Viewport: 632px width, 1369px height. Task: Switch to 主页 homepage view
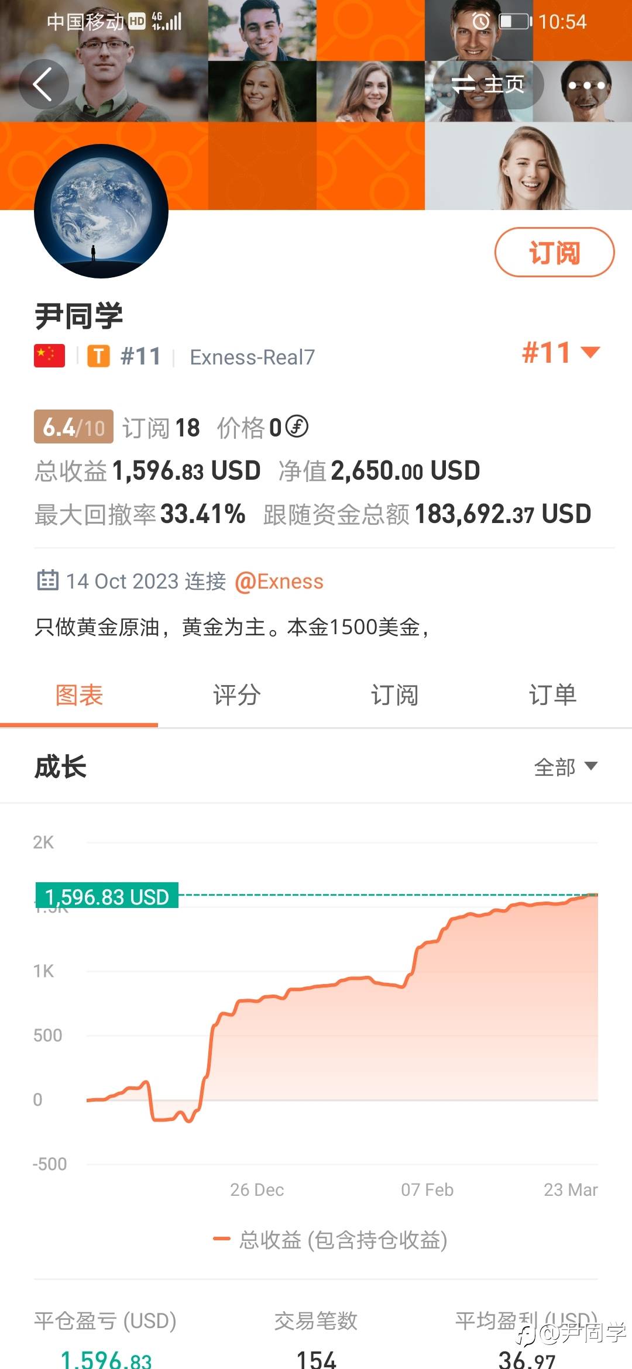click(x=489, y=85)
